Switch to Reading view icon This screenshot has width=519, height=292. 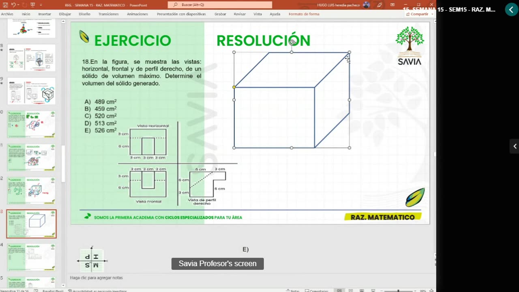[x=361, y=290]
